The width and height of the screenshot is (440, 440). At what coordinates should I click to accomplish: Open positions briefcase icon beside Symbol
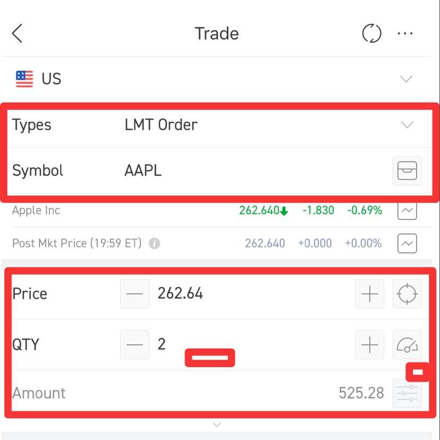point(407,171)
